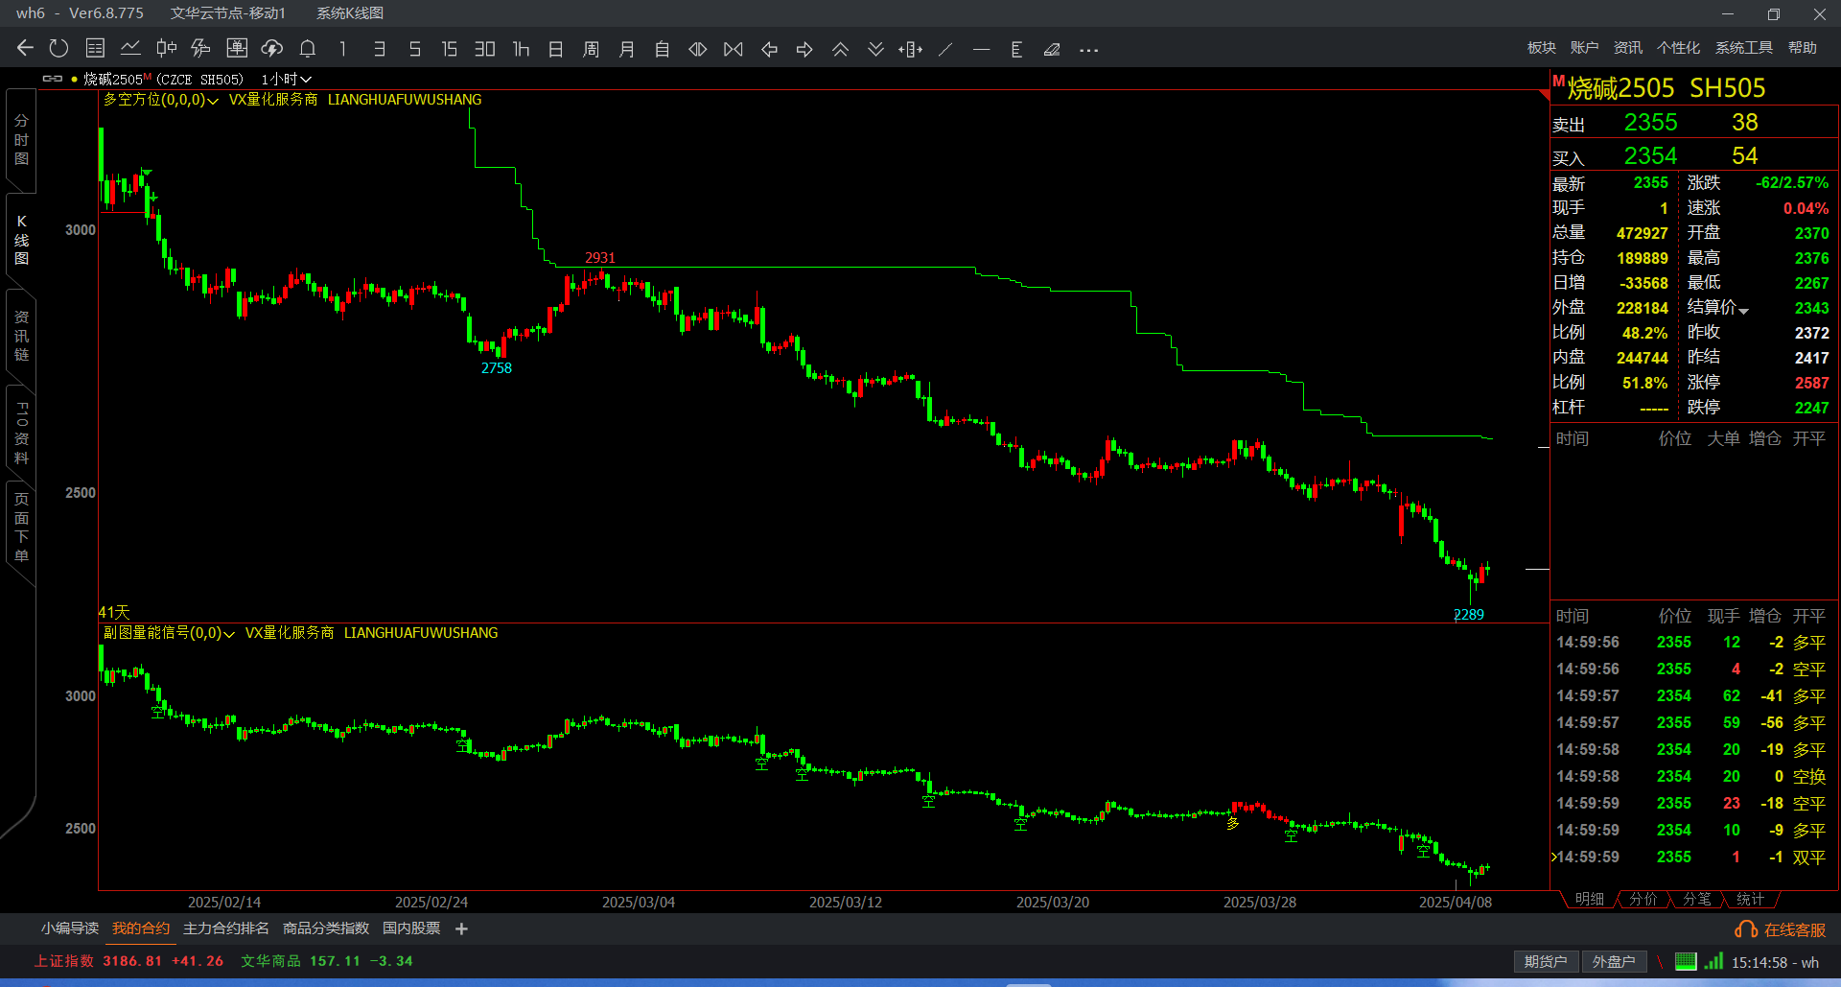1841x987 pixels.
Task: Toggle the chart link icon beside 烧碱2505
Action: point(53,79)
